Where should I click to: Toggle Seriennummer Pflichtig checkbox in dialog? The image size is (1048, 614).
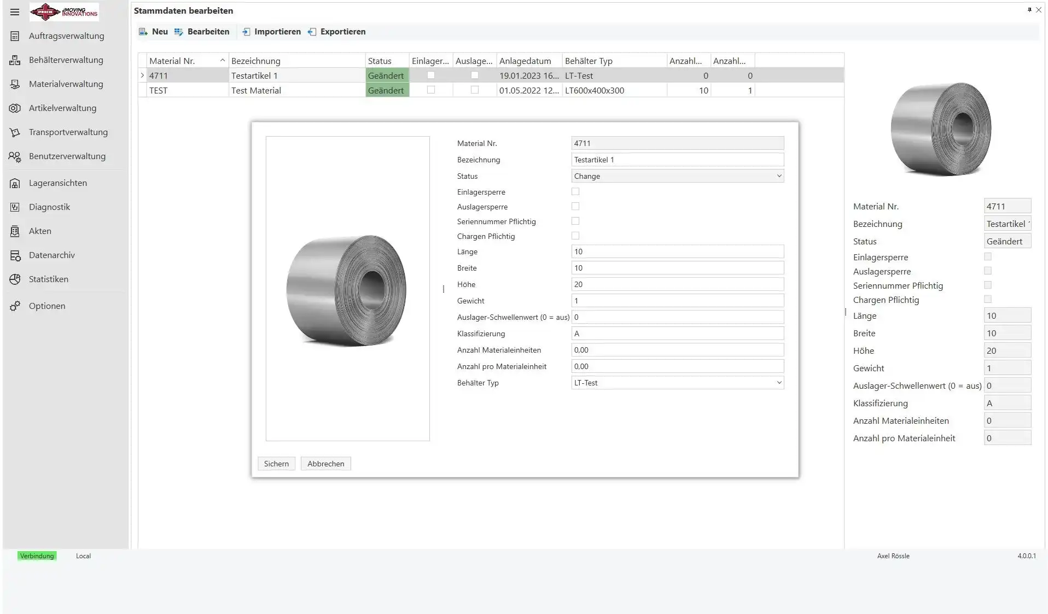(x=575, y=221)
